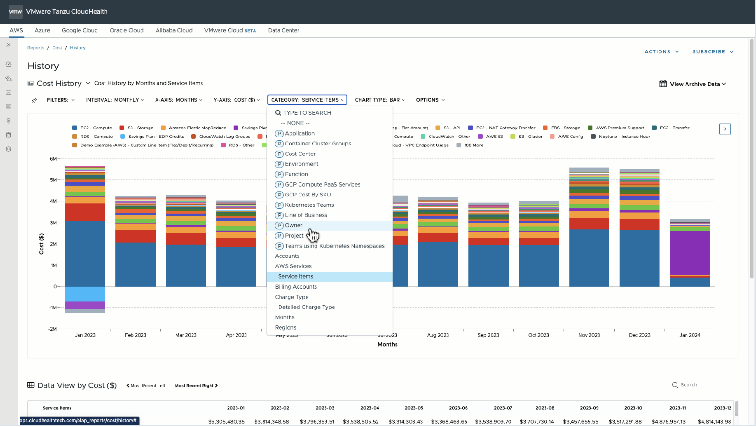
Task: Click the Cost History report icon
Action: tap(31, 84)
